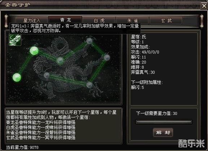Image resolution: width=208 pixels, height=151 pixels.
Task: Select the gray star orb near dragon's center
Action: click(60, 61)
